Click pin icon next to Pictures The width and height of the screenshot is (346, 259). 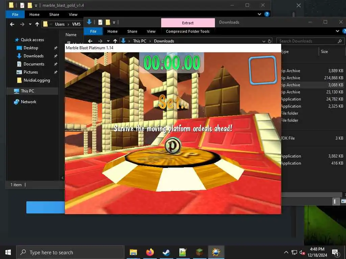coord(56,72)
